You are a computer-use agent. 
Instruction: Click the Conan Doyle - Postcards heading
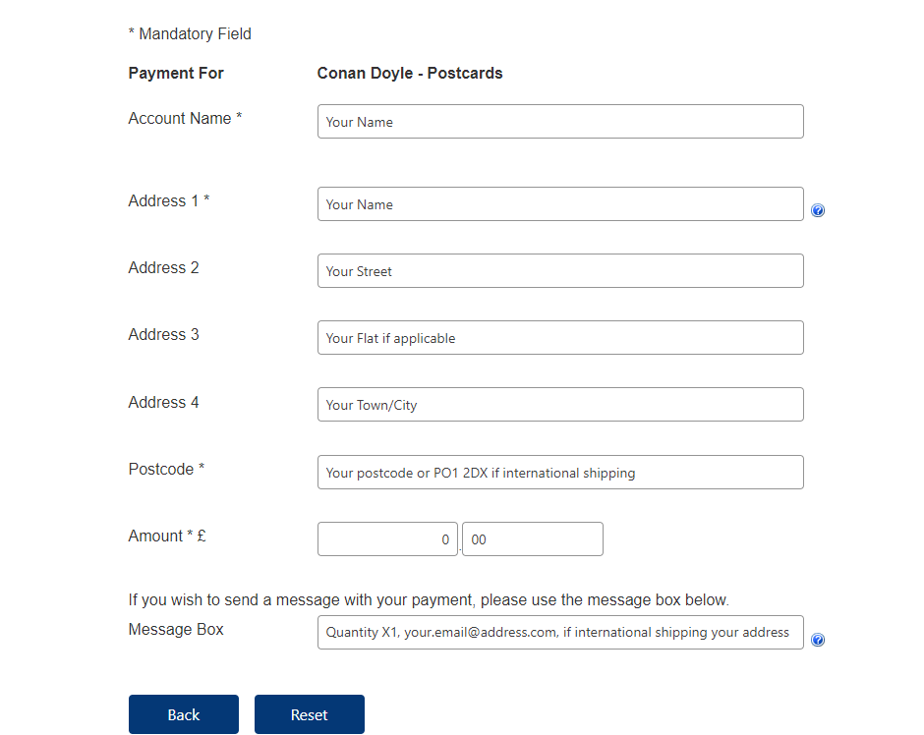pyautogui.click(x=410, y=74)
